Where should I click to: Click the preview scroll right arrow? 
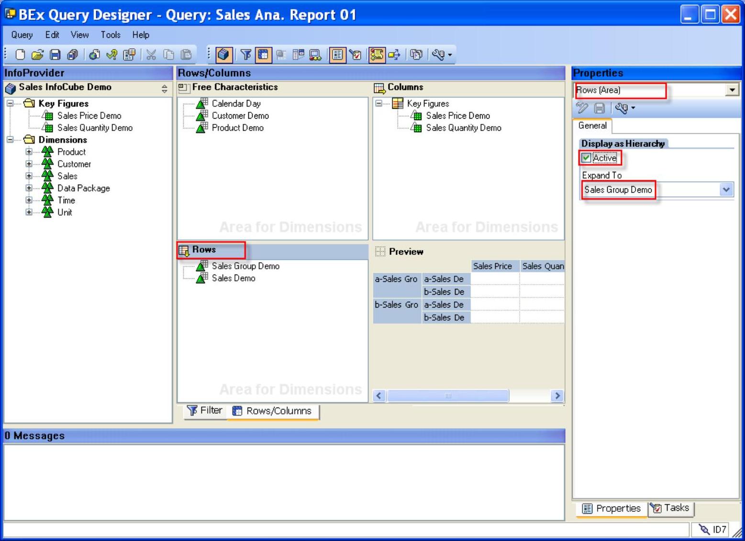click(557, 396)
